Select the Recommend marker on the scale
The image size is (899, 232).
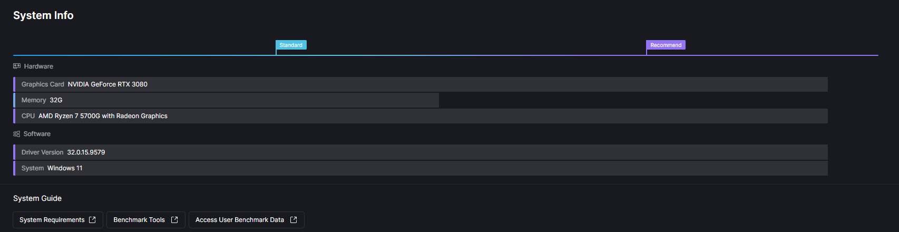point(666,45)
